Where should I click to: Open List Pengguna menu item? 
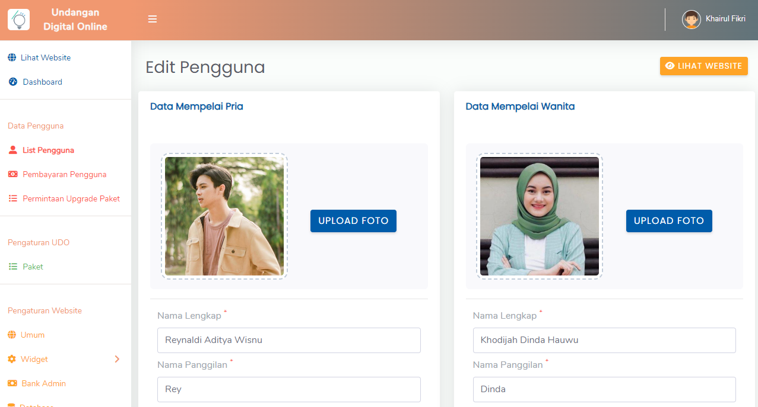[x=49, y=150]
